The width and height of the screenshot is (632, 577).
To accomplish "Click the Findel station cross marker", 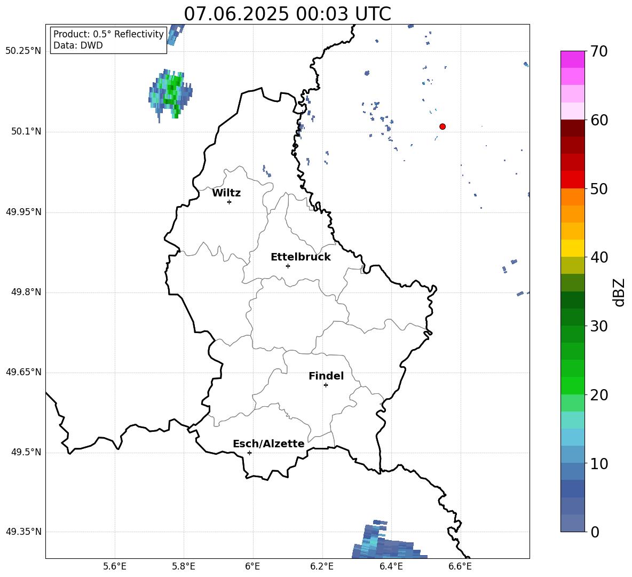I will [x=326, y=385].
